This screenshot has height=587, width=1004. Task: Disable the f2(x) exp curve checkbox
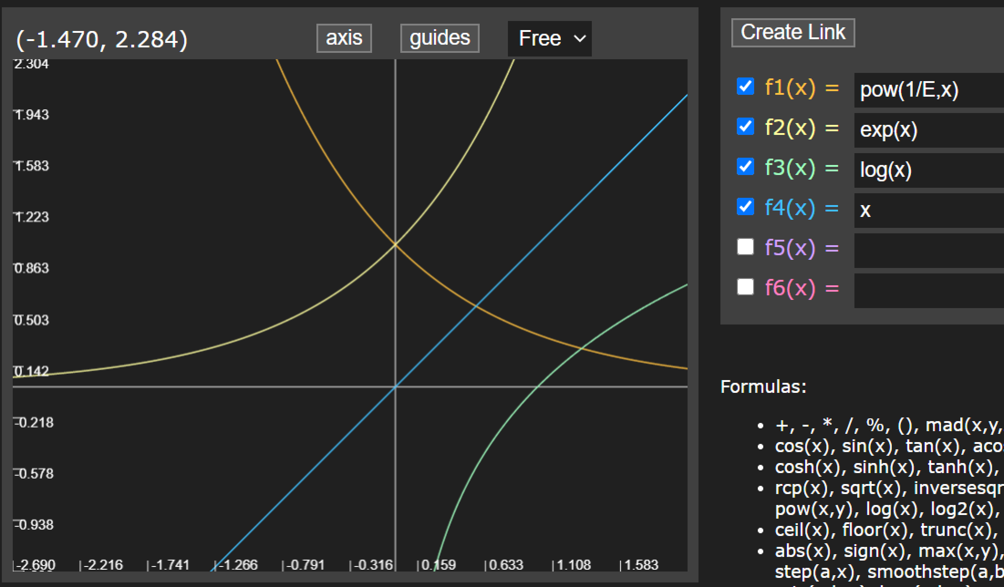[x=745, y=126]
